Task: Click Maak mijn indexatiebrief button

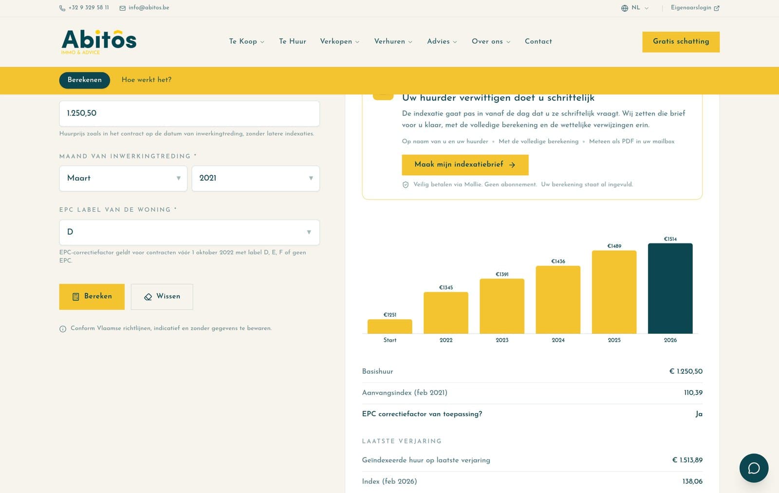Action: coord(465,165)
